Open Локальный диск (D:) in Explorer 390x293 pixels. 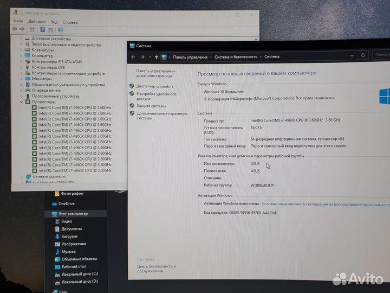[x=80, y=282]
